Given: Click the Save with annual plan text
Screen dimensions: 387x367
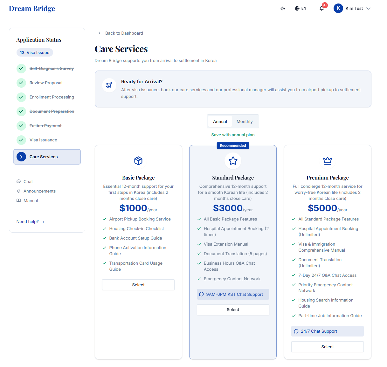Looking at the screenshot, I should point(233,135).
